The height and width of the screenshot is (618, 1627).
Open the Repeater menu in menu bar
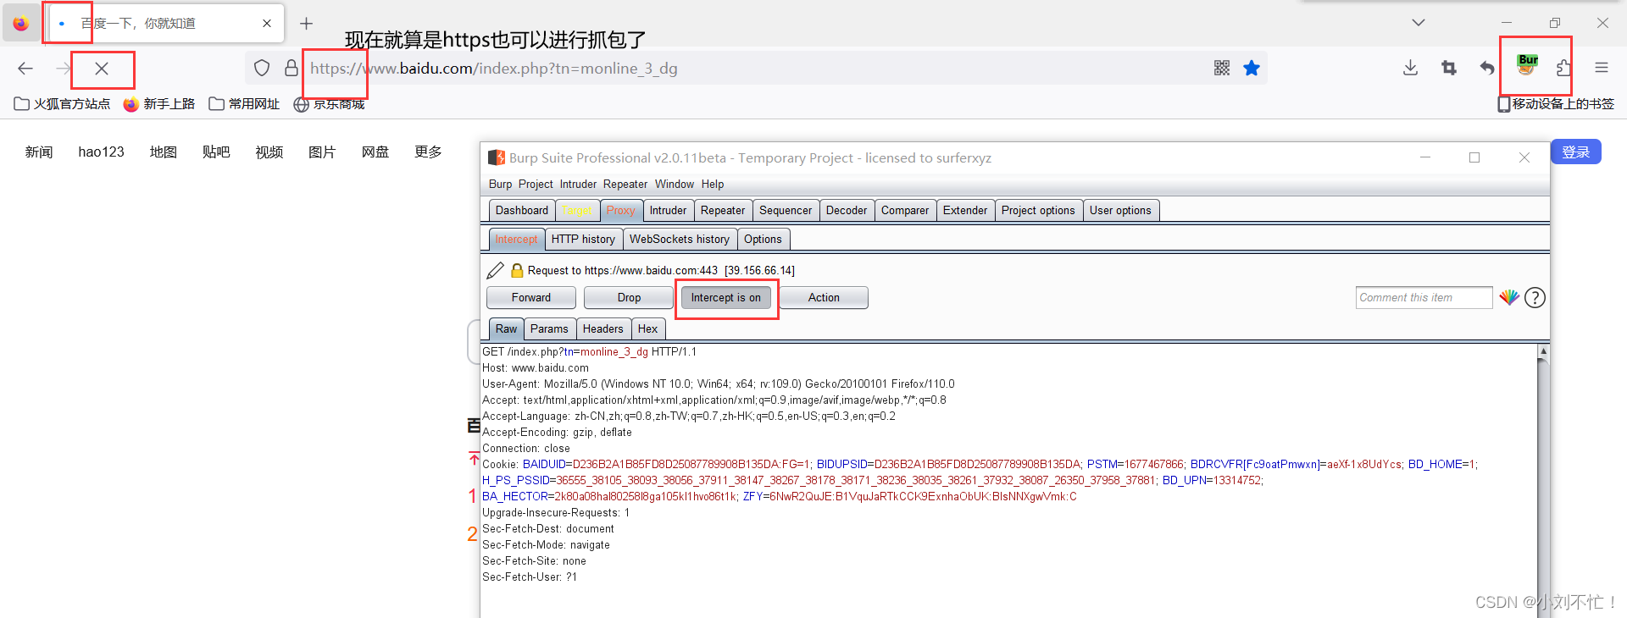pos(625,184)
